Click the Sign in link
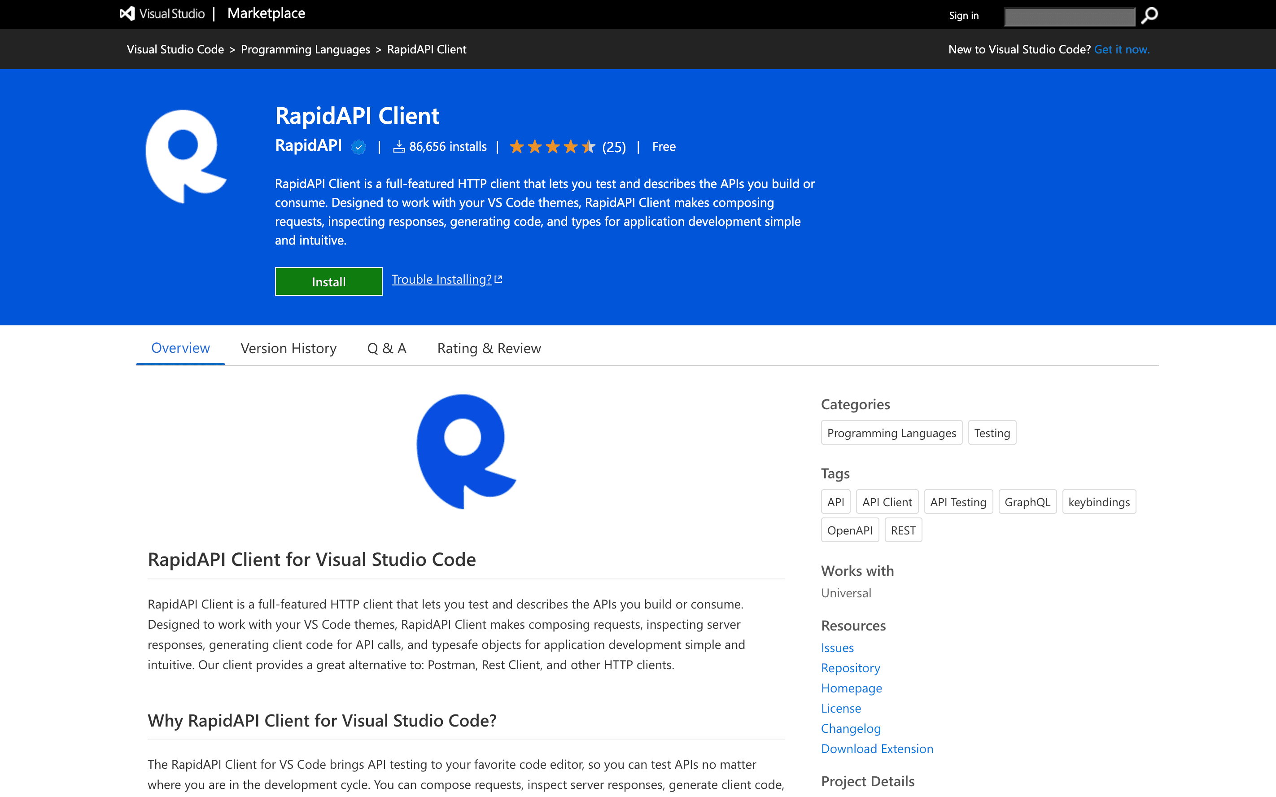 964,15
